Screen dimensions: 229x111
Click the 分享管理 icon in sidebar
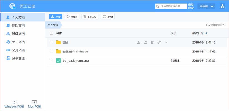pos(8,58)
